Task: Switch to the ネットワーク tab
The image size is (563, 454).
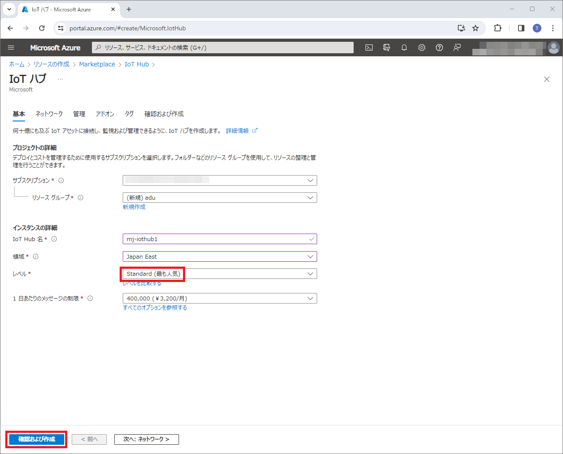Action: 49,114
